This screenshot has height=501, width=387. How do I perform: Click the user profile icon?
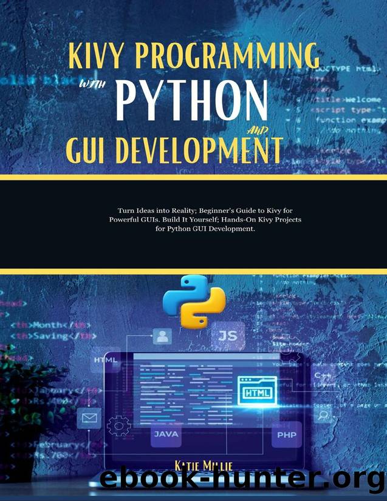tap(162, 336)
